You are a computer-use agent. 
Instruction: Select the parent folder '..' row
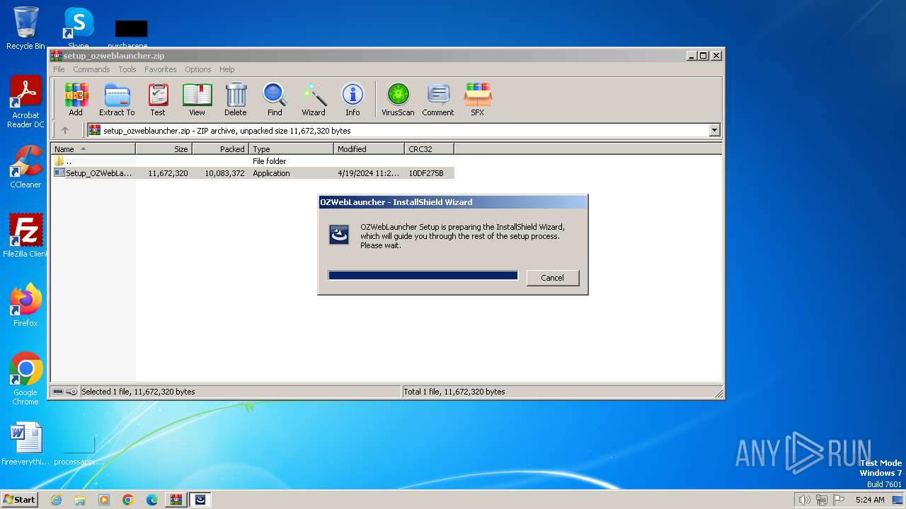tap(252, 161)
